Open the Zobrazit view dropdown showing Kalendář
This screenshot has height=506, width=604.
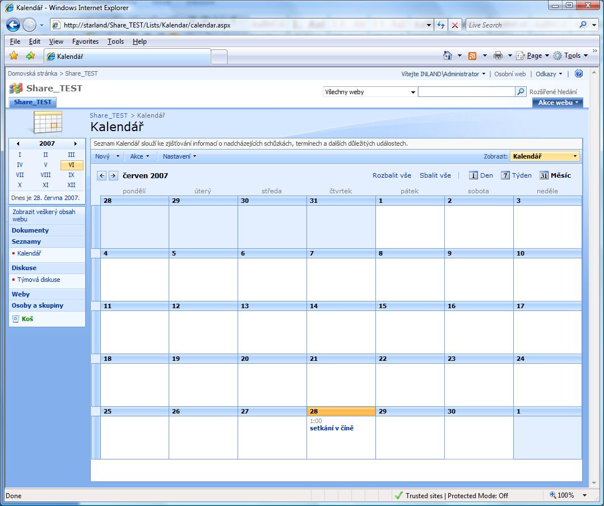544,157
